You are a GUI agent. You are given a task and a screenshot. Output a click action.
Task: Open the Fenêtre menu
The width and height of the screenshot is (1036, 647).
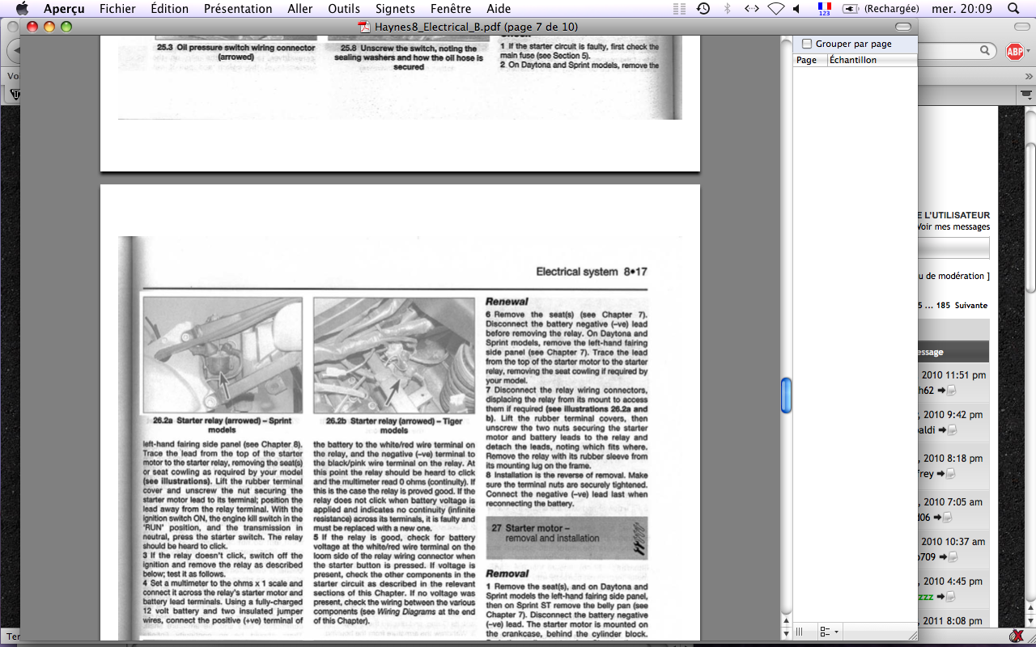(451, 9)
